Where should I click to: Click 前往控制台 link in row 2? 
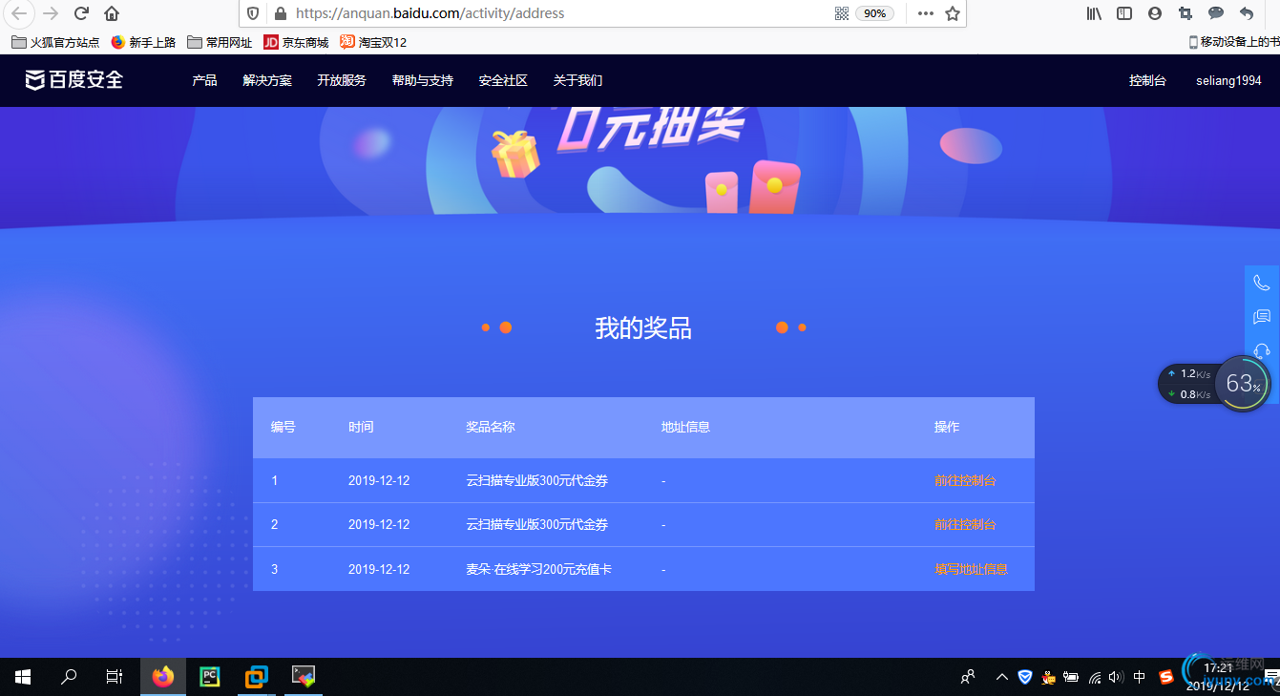965,524
